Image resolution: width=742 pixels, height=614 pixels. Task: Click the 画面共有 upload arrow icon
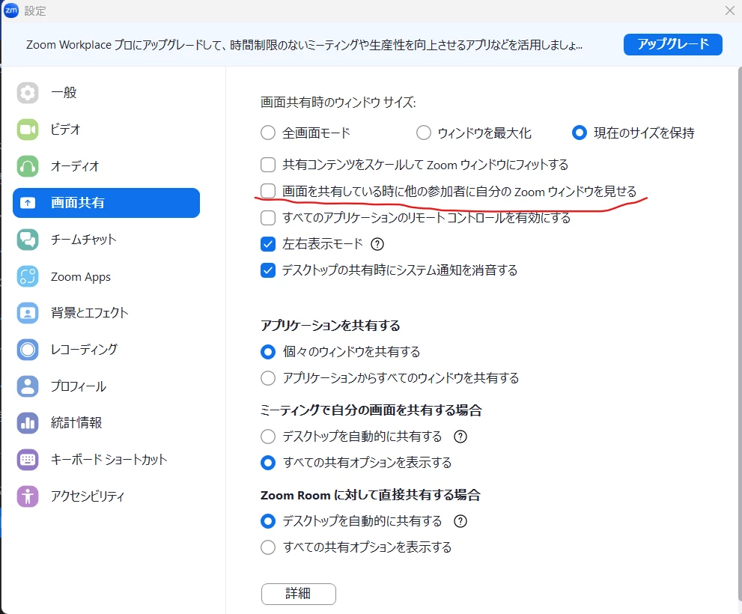tap(28, 203)
